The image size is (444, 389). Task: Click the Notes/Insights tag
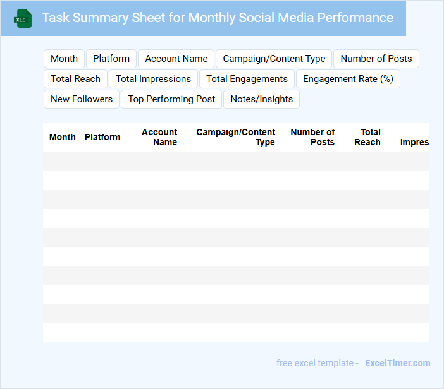pos(261,99)
